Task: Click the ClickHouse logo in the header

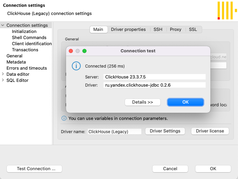Action: coord(227,11)
